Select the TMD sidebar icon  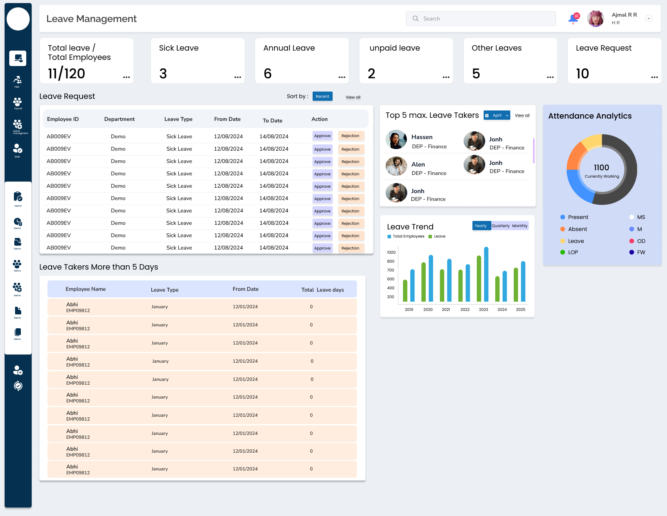pos(17,81)
